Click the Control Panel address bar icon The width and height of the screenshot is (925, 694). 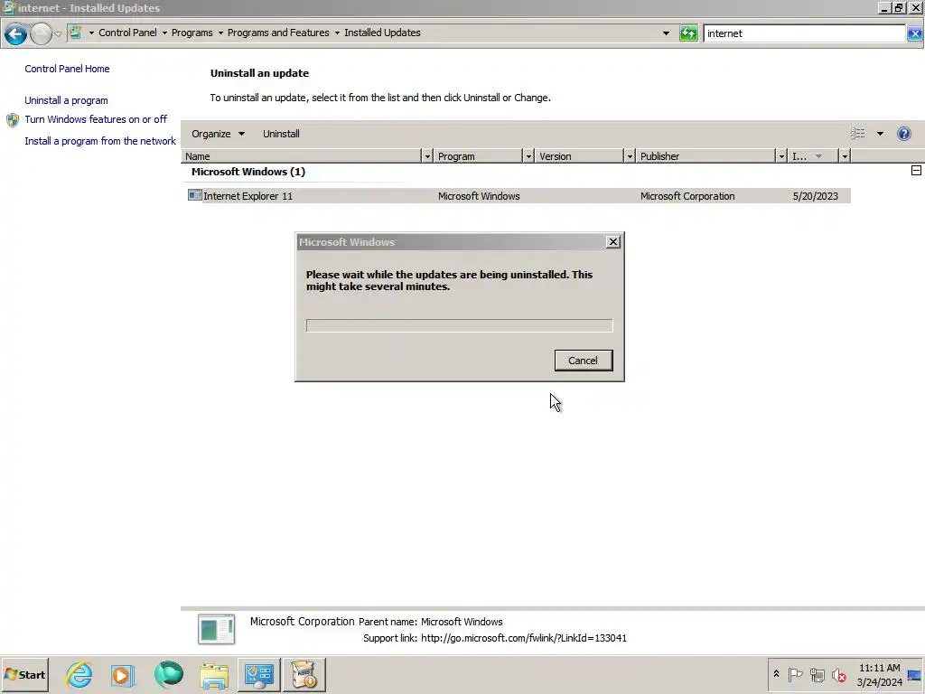(x=76, y=33)
